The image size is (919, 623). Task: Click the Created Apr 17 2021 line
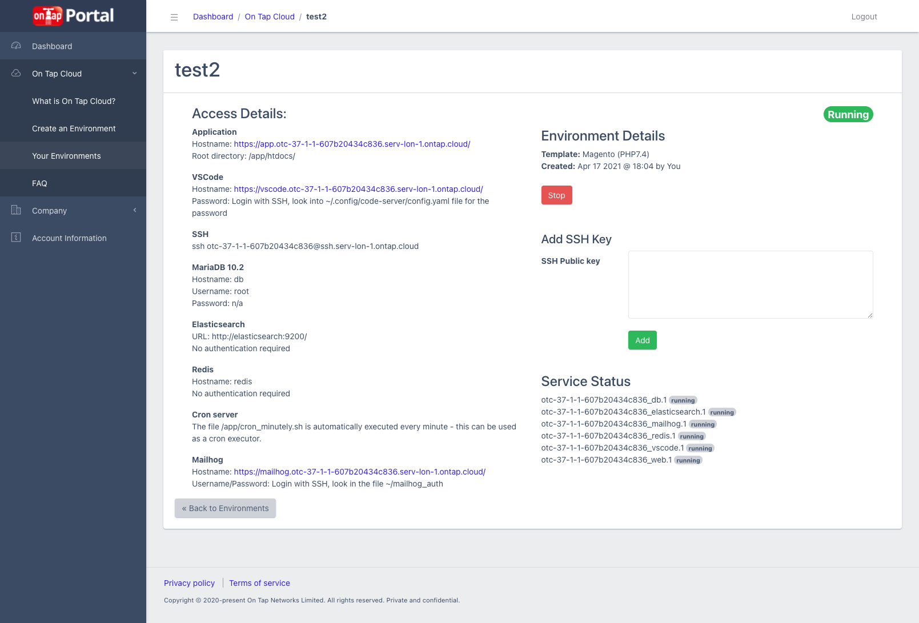(611, 166)
